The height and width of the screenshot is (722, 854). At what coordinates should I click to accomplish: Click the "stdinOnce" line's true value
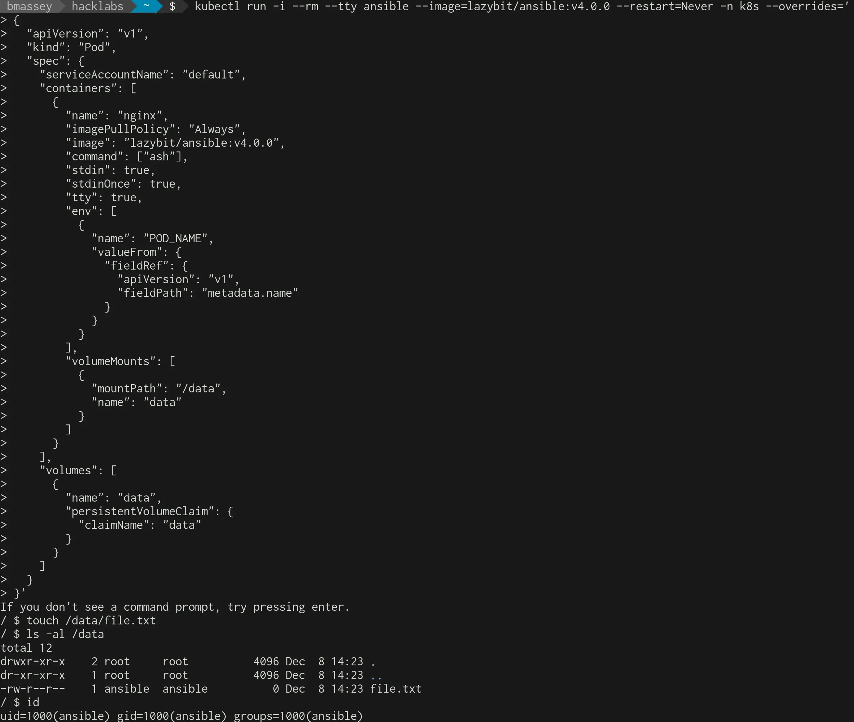tap(163, 184)
